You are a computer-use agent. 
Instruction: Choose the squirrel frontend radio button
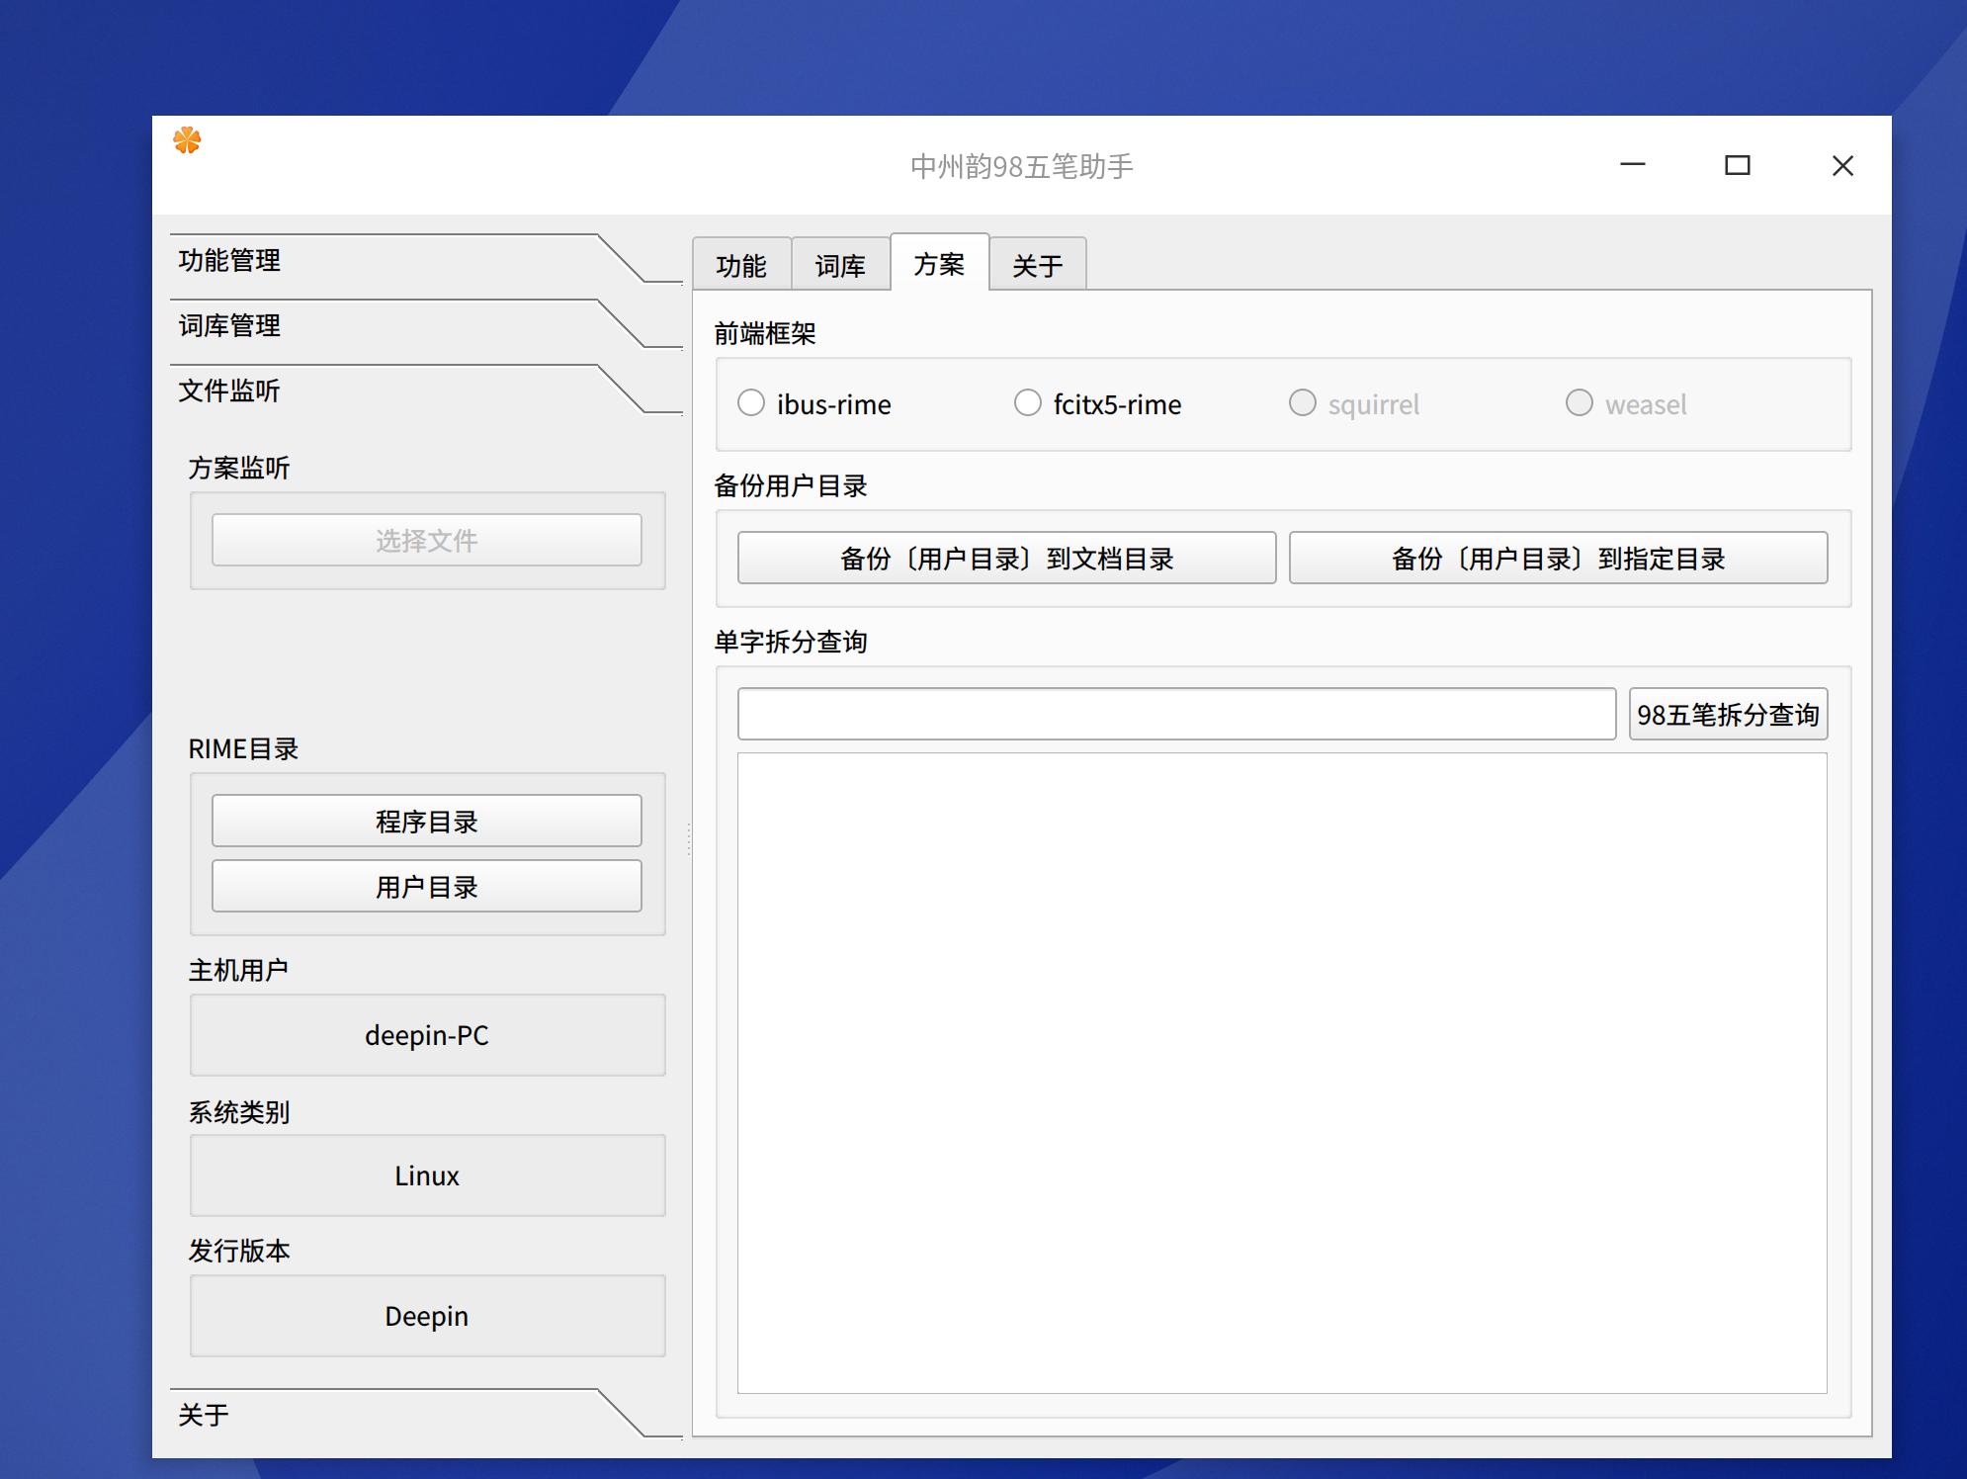coord(1303,403)
